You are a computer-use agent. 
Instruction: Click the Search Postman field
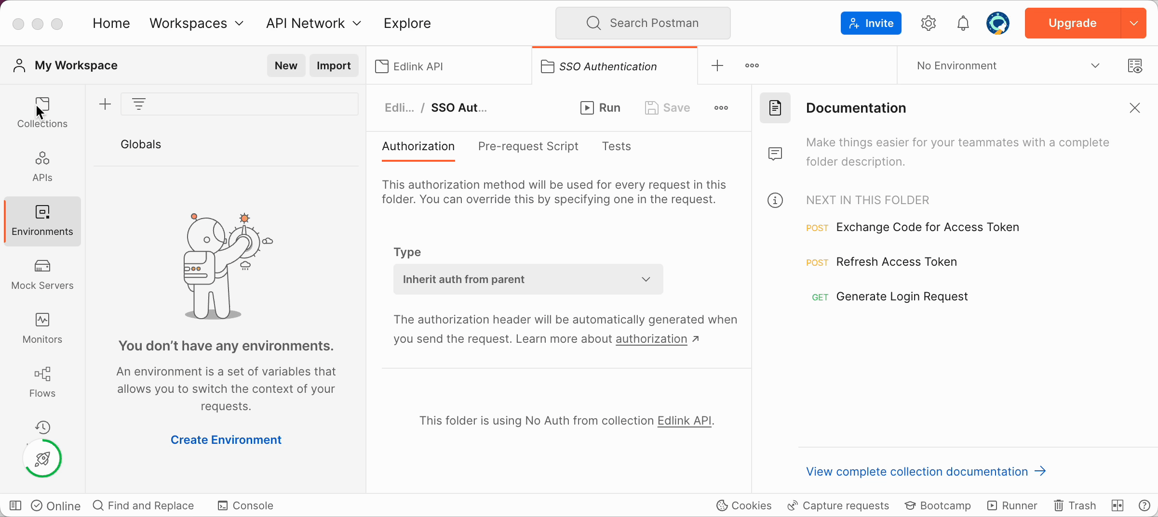coord(643,23)
